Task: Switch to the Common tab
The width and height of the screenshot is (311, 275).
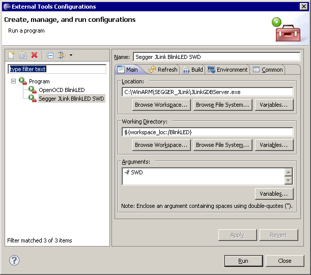Action: tap(268, 70)
